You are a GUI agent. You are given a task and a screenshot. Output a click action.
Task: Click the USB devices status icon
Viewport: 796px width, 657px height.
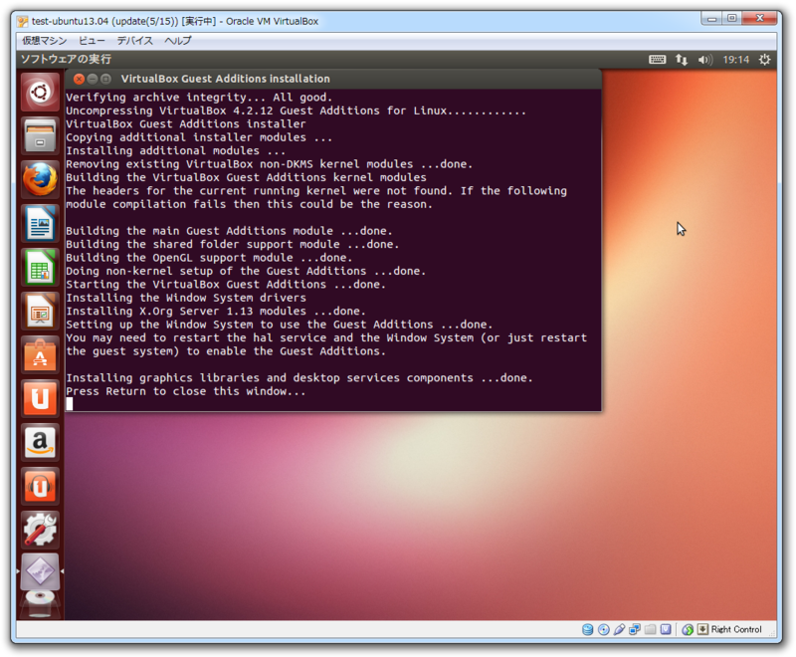pos(619,629)
